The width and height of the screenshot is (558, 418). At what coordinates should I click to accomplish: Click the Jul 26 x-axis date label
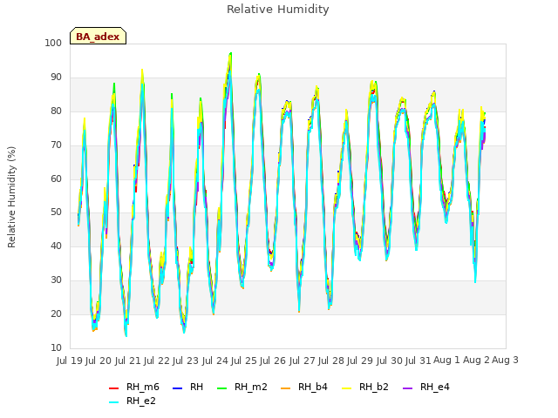click(273, 361)
